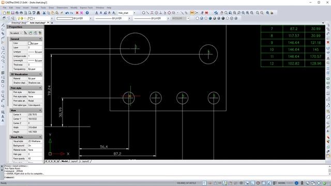This screenshot has height=186, width=331.
Task: Click the Open file folder icon
Action: [x=8, y=13]
